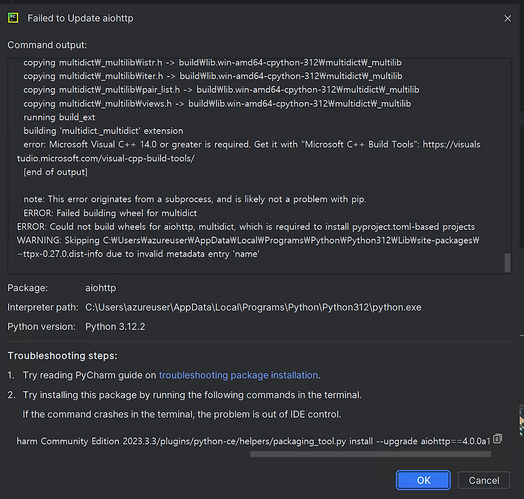Close the Failed to Update aiohttp dialog
524x499 pixels.
(x=508, y=18)
